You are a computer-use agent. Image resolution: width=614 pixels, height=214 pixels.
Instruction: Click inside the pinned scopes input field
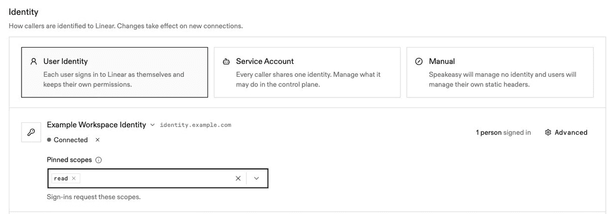coord(158,178)
